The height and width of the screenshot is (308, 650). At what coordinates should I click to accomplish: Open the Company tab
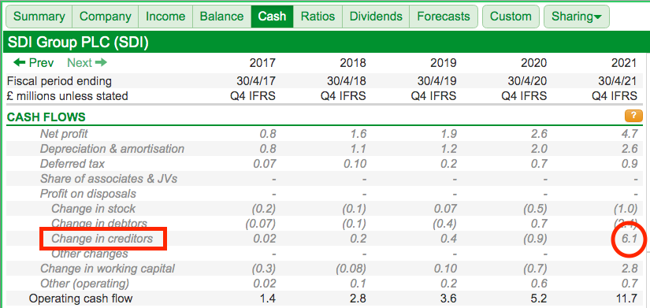(x=106, y=17)
